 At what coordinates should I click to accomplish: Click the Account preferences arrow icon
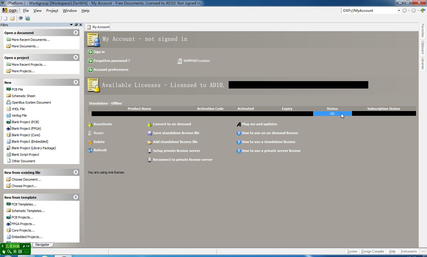click(x=90, y=70)
